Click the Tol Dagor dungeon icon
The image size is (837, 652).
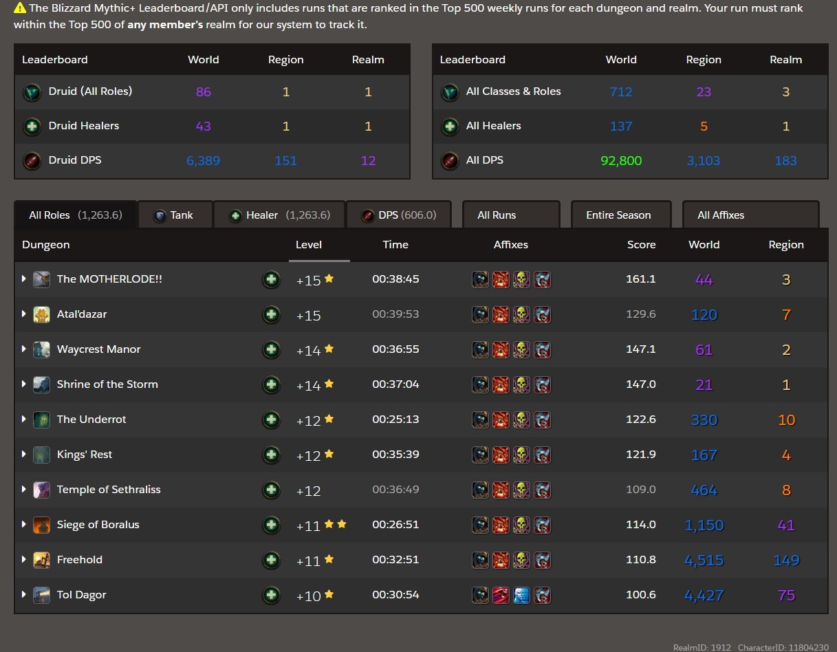[x=41, y=595]
